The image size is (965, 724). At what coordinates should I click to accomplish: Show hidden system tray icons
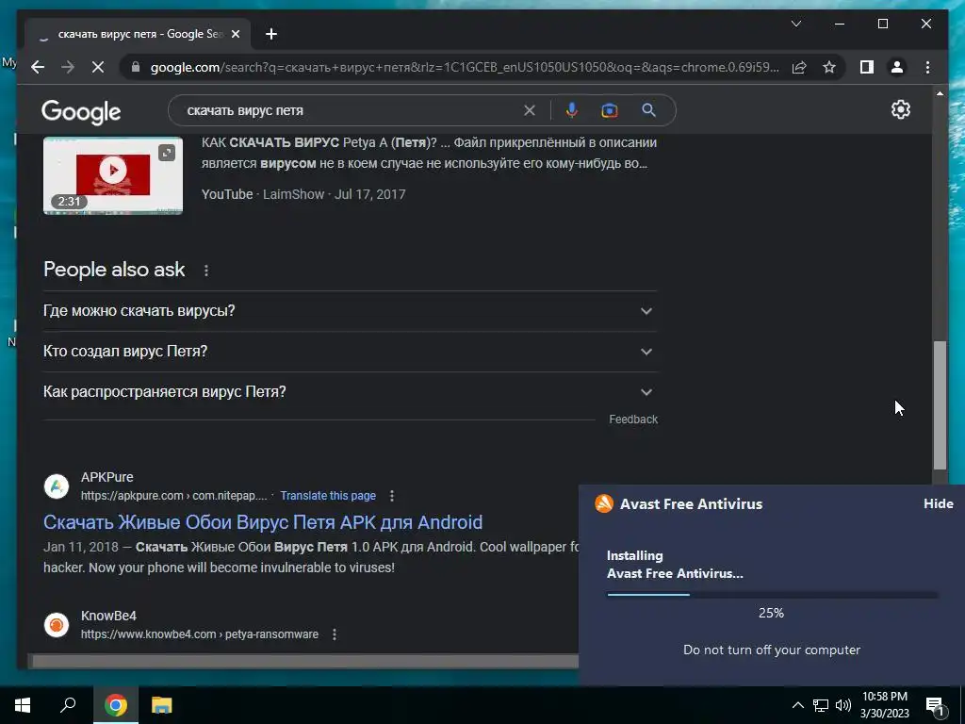(797, 705)
